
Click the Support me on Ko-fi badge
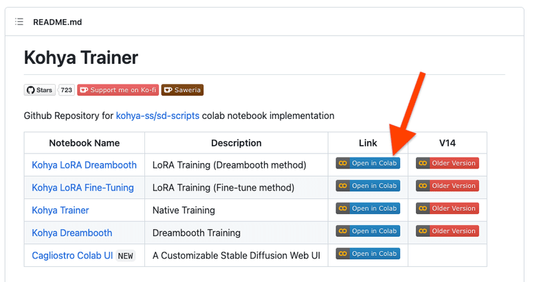[x=118, y=90]
